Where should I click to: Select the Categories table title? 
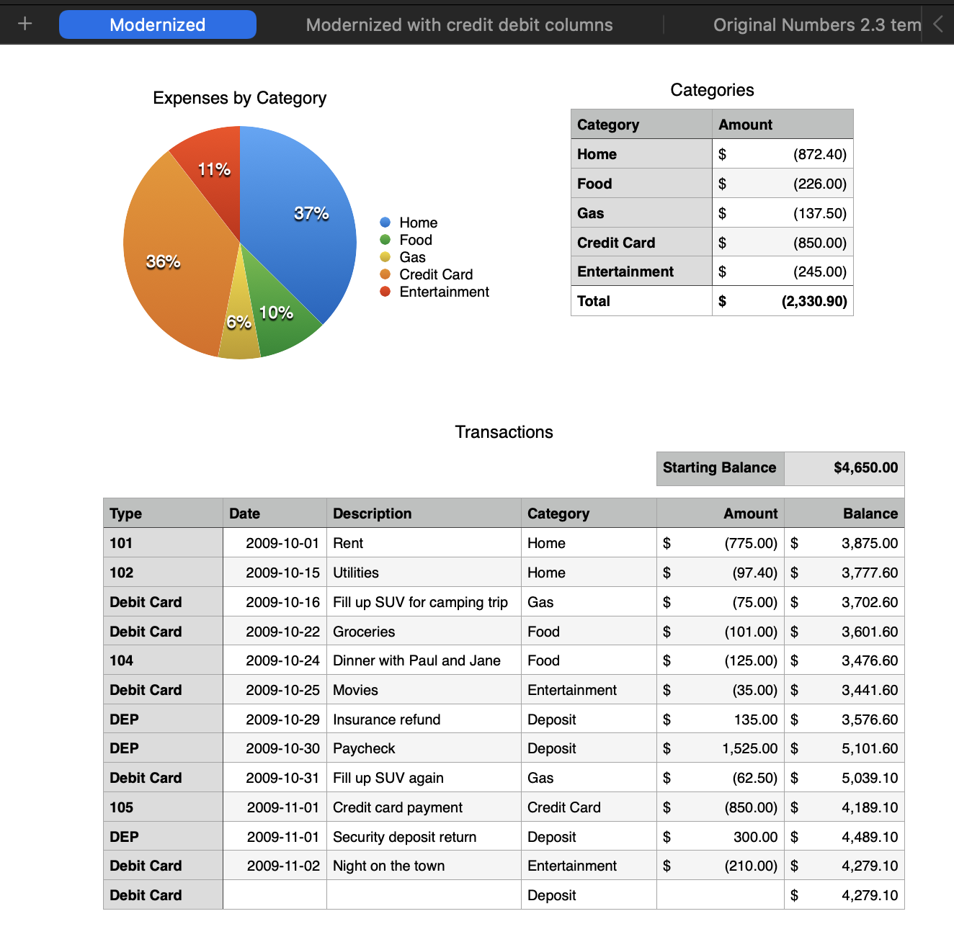coord(712,90)
